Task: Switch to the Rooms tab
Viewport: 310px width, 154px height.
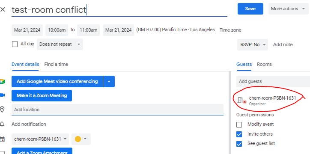Action: tap(264, 64)
